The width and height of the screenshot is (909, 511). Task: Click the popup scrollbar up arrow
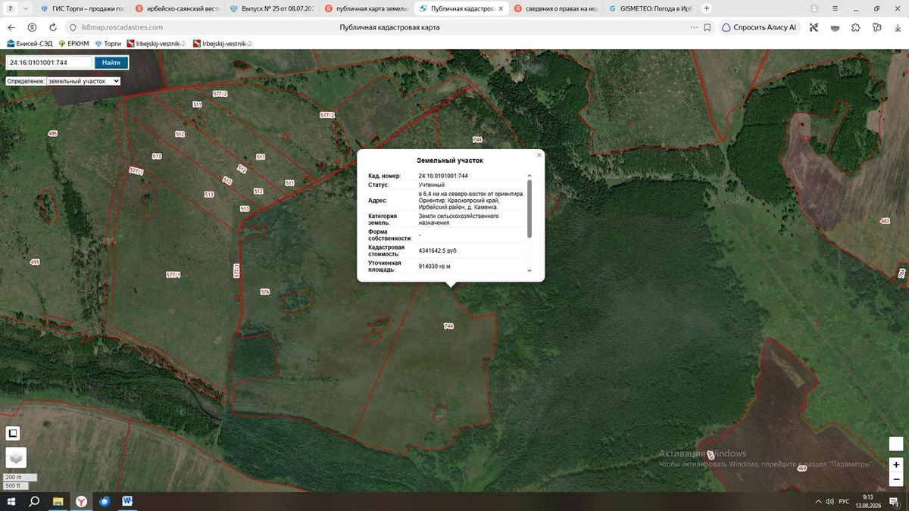(x=529, y=175)
